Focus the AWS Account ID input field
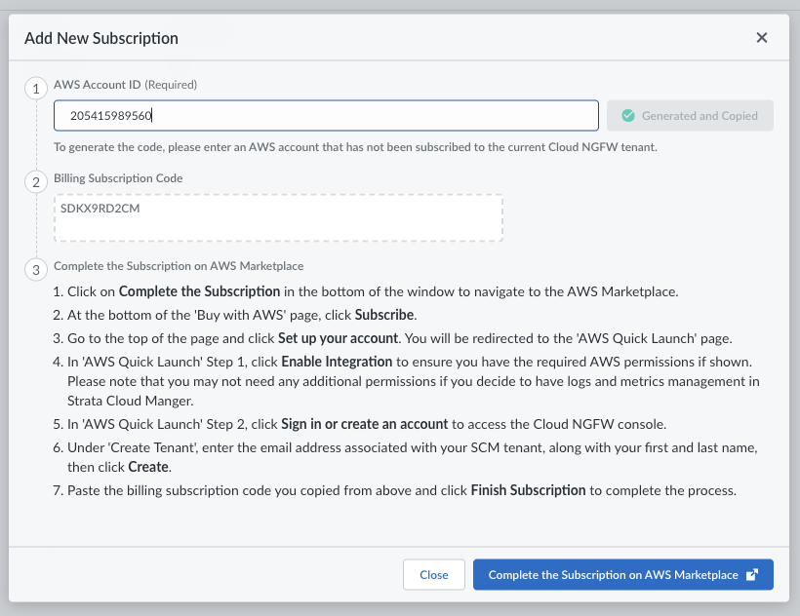 pos(326,116)
